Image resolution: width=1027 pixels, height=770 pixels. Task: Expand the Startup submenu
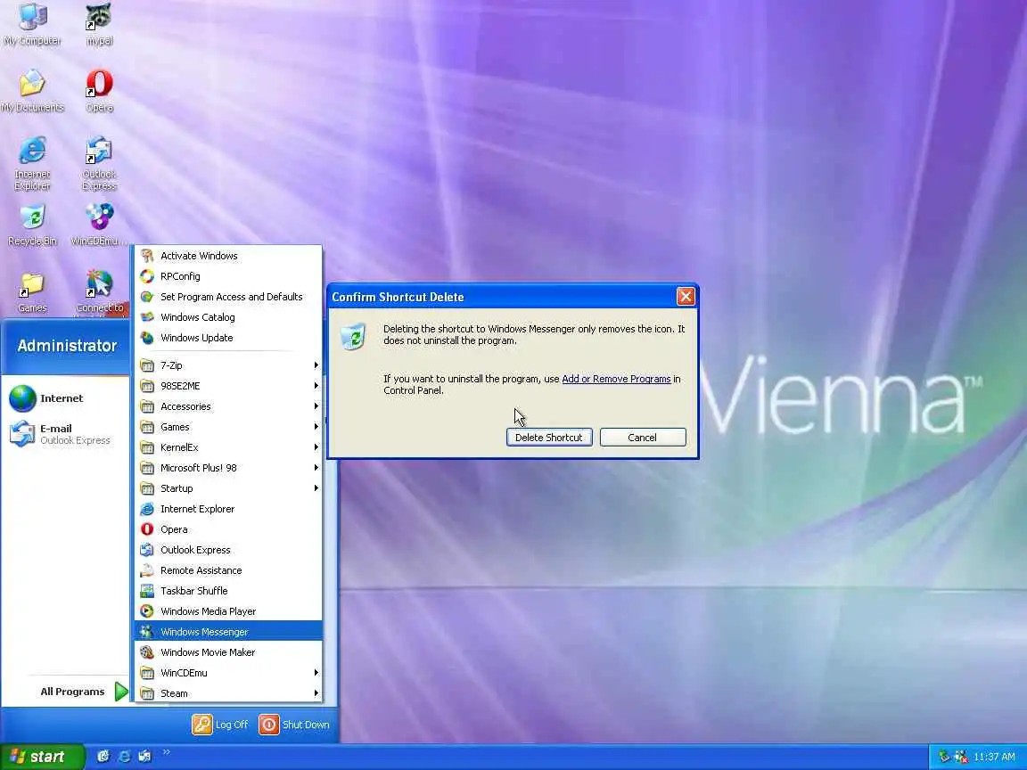pyautogui.click(x=228, y=488)
